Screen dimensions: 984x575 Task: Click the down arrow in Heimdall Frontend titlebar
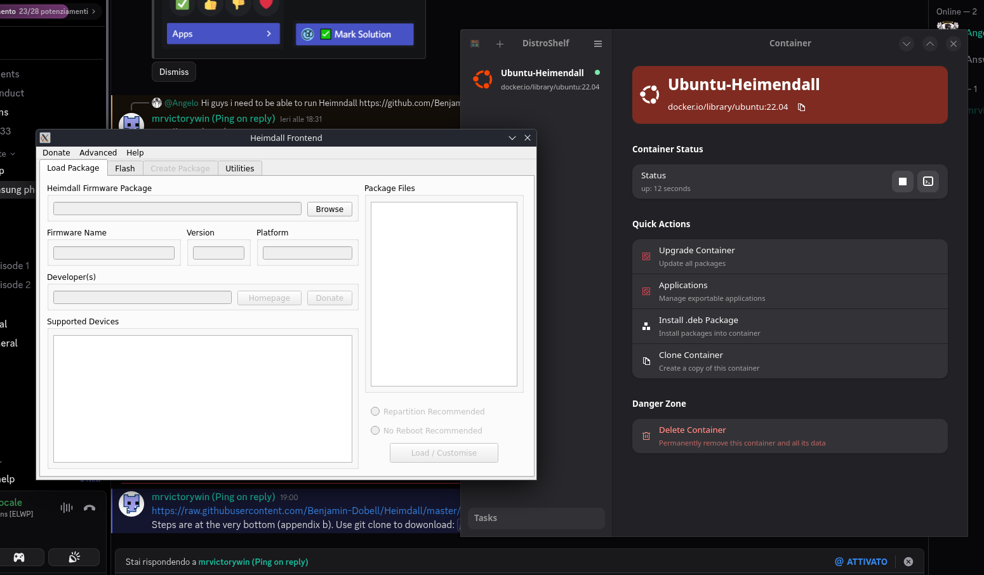[512, 138]
